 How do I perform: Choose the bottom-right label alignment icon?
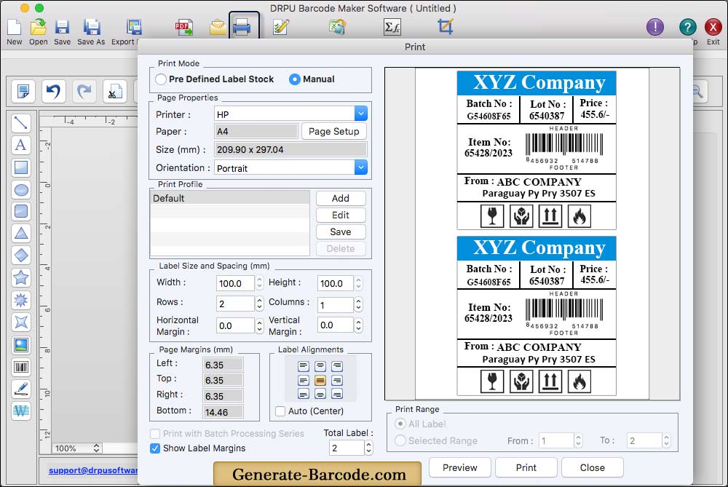pyautogui.click(x=337, y=395)
